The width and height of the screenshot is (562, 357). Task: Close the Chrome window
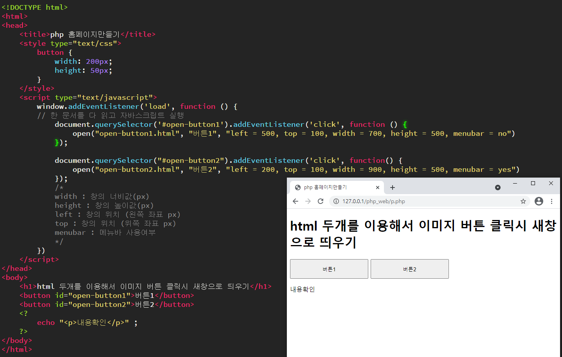pos(551,183)
